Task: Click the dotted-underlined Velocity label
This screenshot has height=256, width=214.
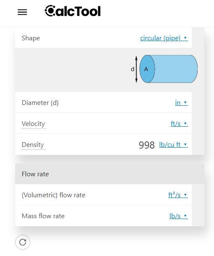Action: tap(33, 124)
